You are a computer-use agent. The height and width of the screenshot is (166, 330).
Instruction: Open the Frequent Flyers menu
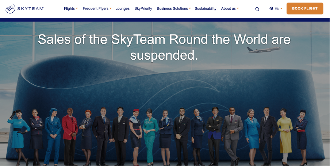click(96, 9)
